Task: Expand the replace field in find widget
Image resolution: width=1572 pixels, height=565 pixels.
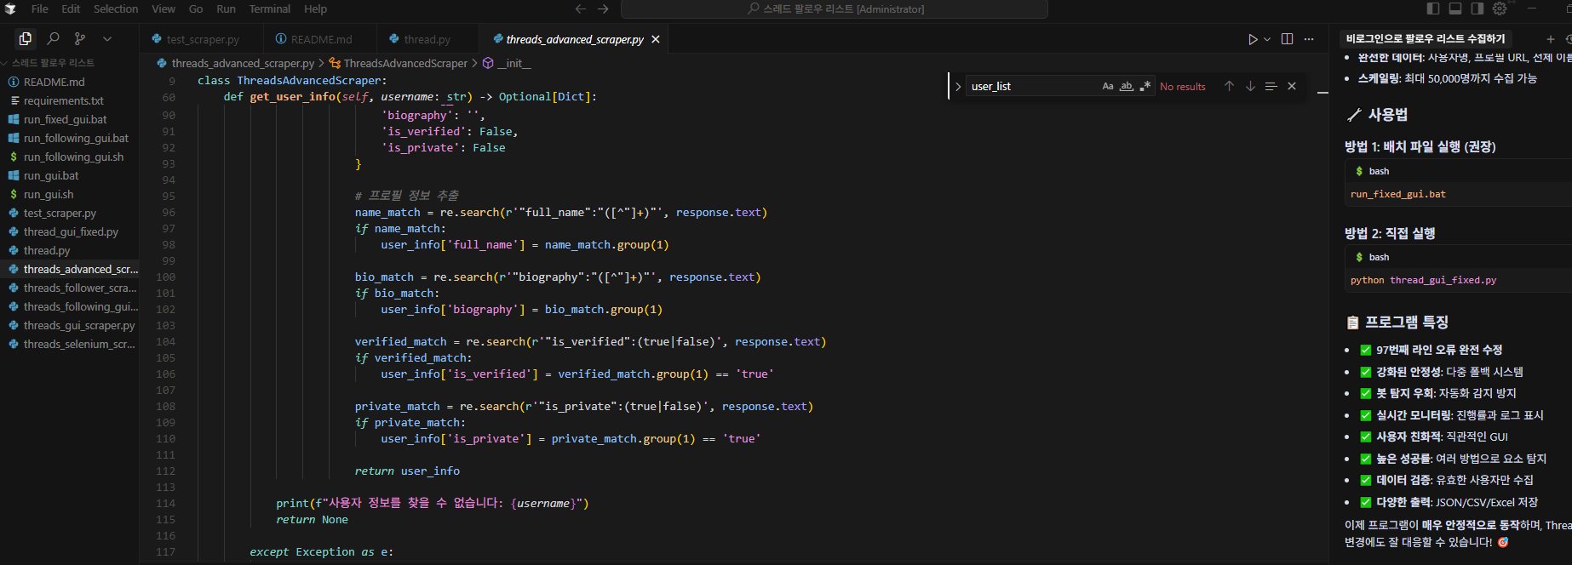Action: pos(958,86)
